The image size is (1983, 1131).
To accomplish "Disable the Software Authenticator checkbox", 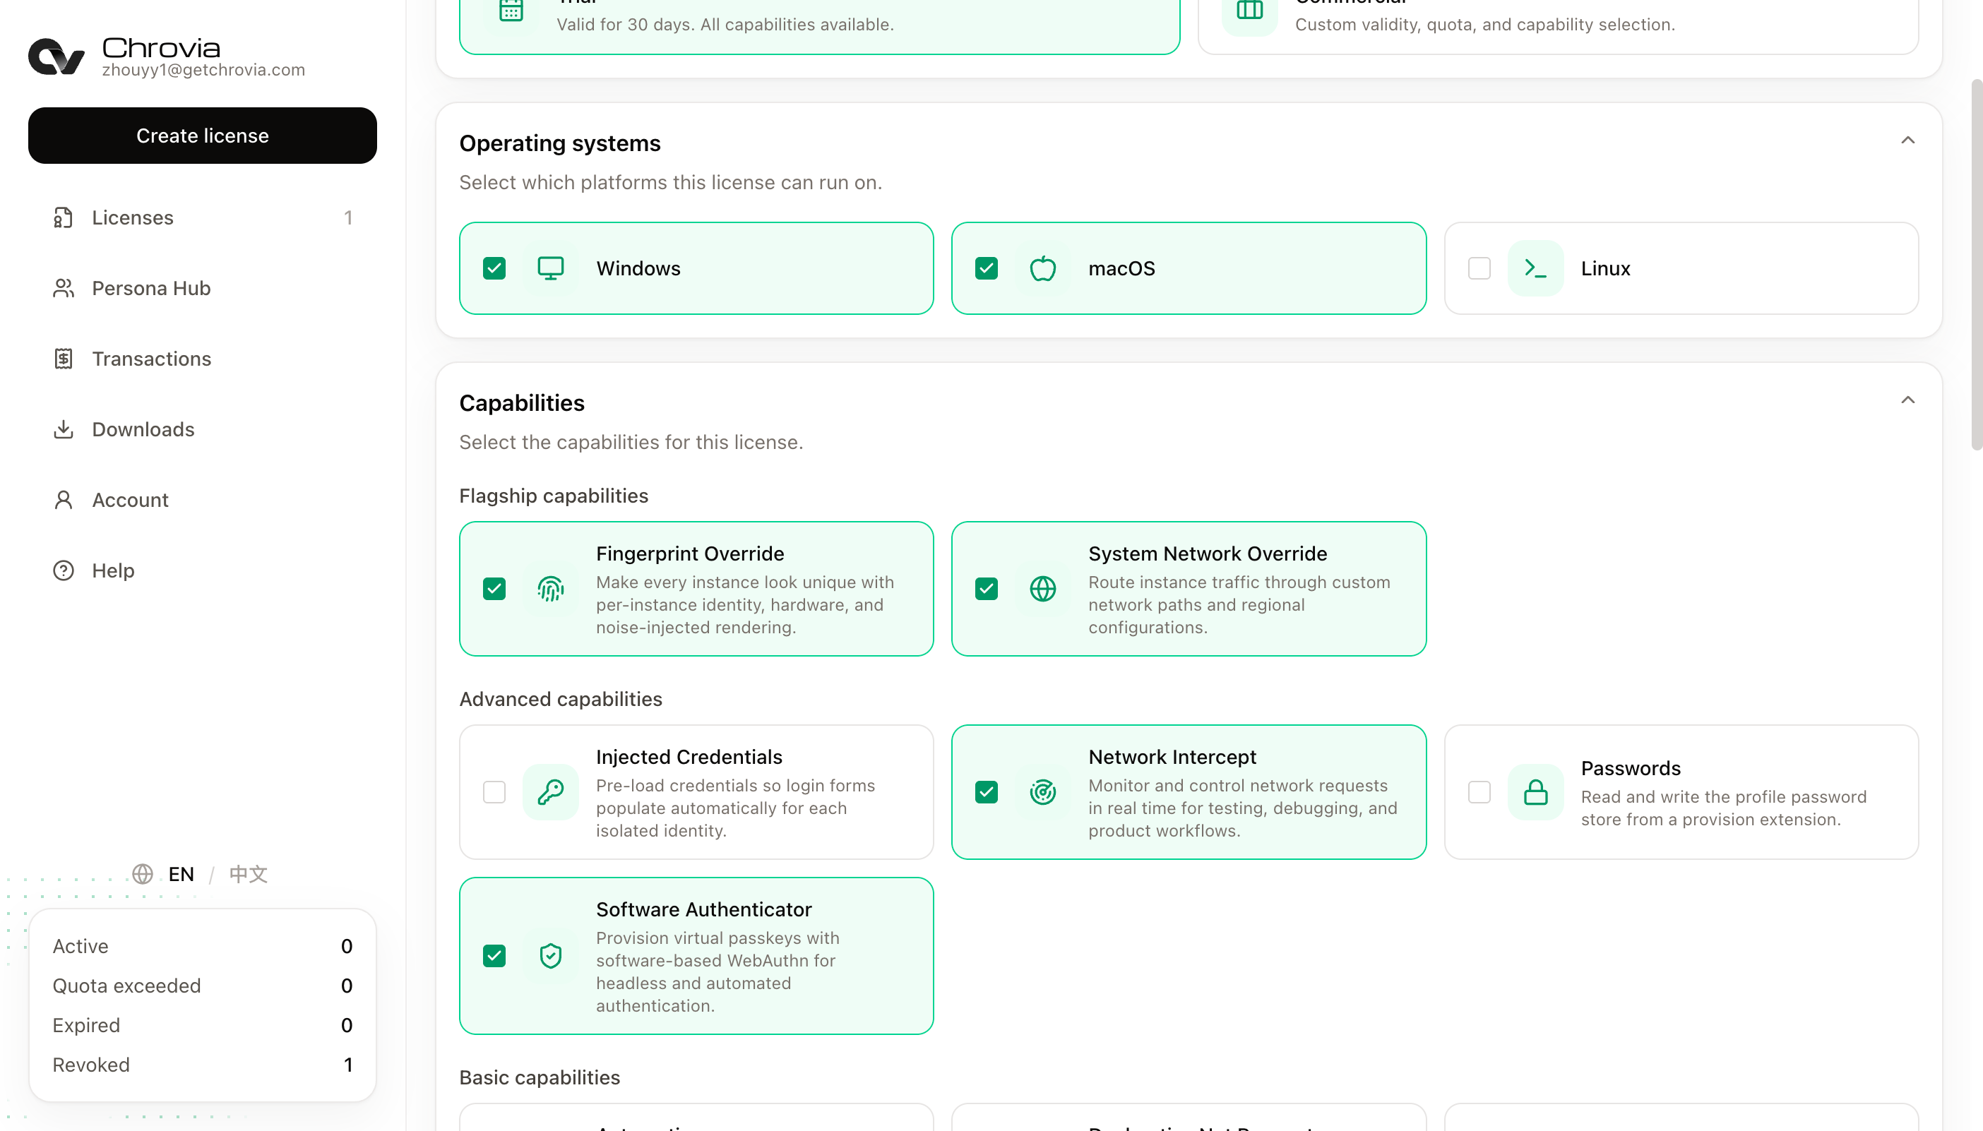I will point(494,956).
